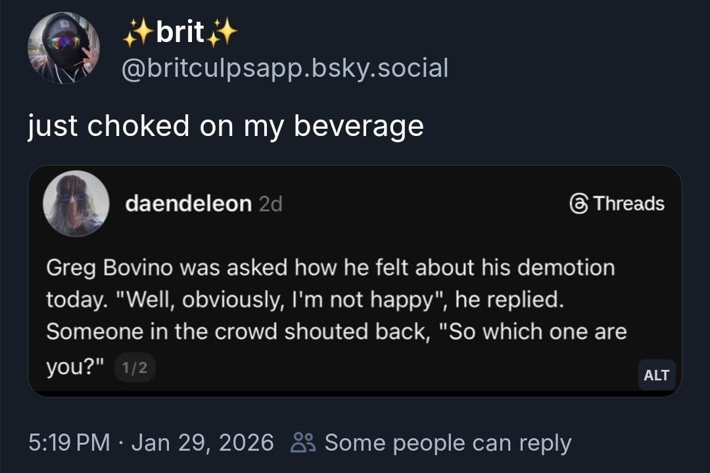The width and height of the screenshot is (710, 473).
Task: Show the image ALT text badge
Action: click(656, 375)
